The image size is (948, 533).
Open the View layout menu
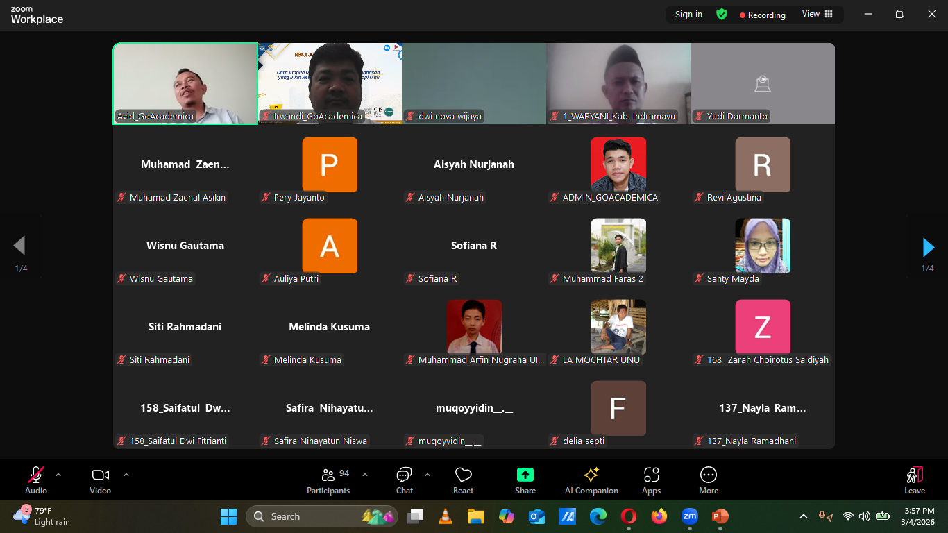[817, 14]
